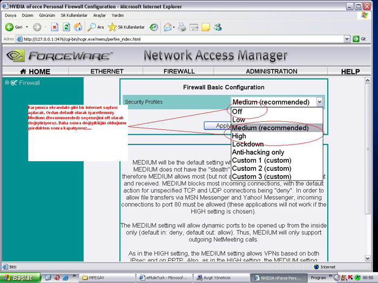Expand the address bar dropdown arrow
The height and width of the screenshot is (283, 378).
[347, 39]
